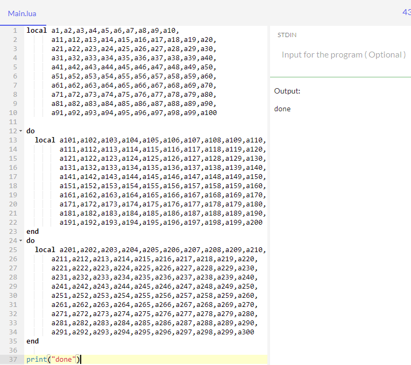Click the 'do' keyword on line 24

pos(31,241)
